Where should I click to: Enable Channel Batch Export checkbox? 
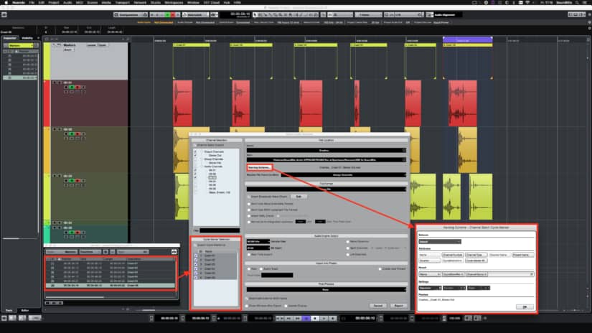coord(195,145)
